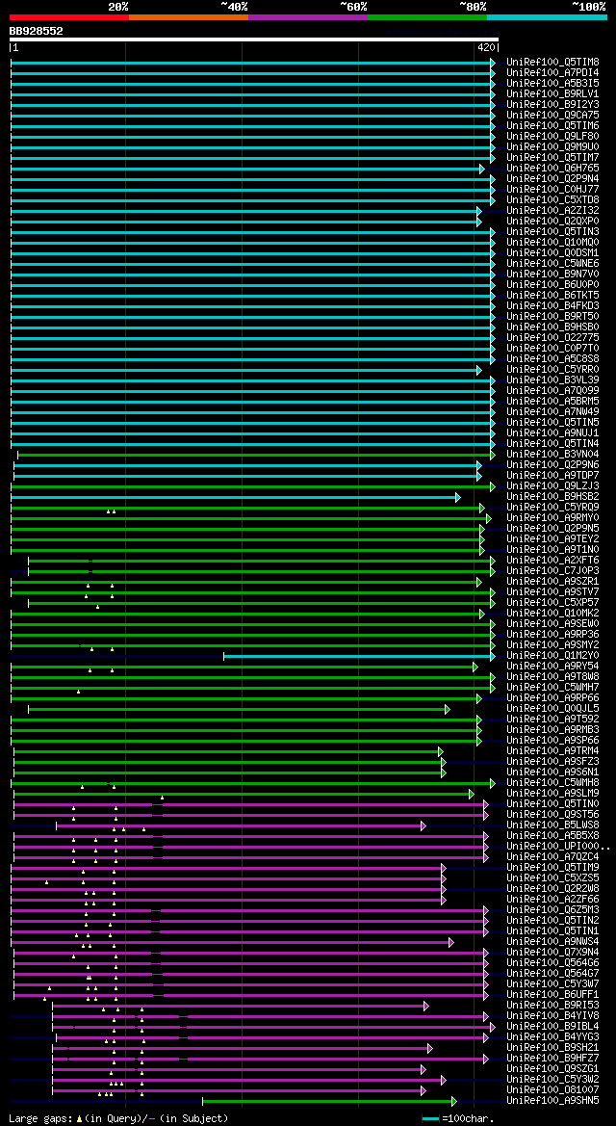Click the 420 end position label
This screenshot has width=616, height=1126.
coord(485,47)
